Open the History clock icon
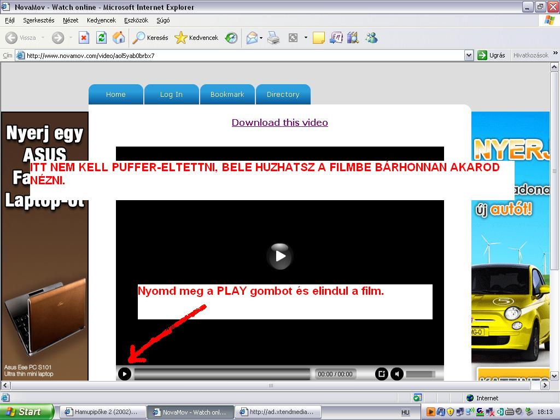 231,38
